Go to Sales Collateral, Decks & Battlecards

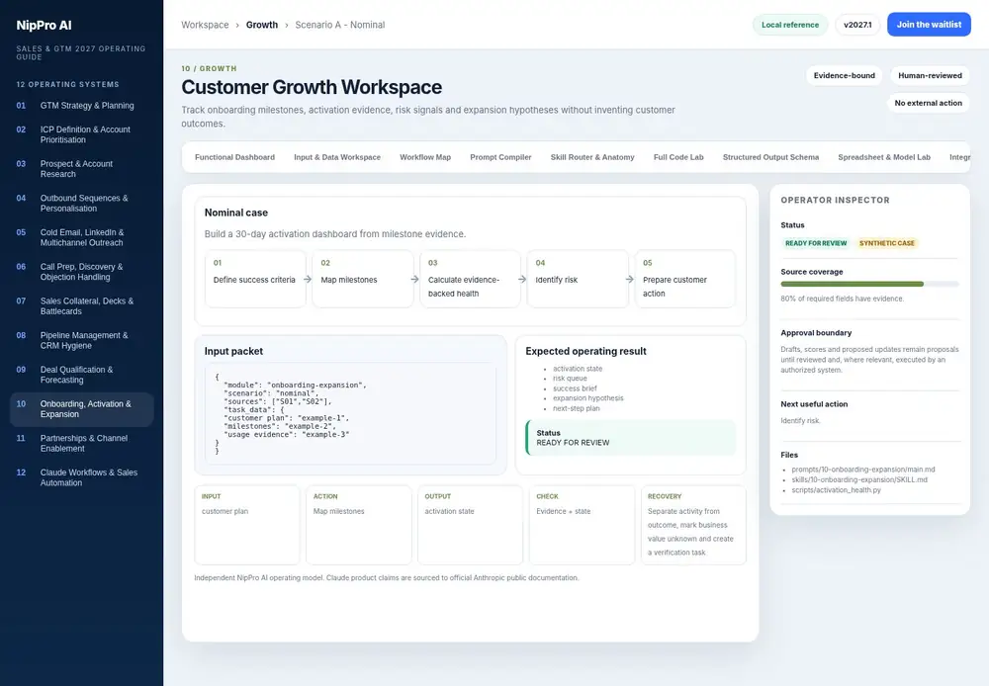click(81, 305)
